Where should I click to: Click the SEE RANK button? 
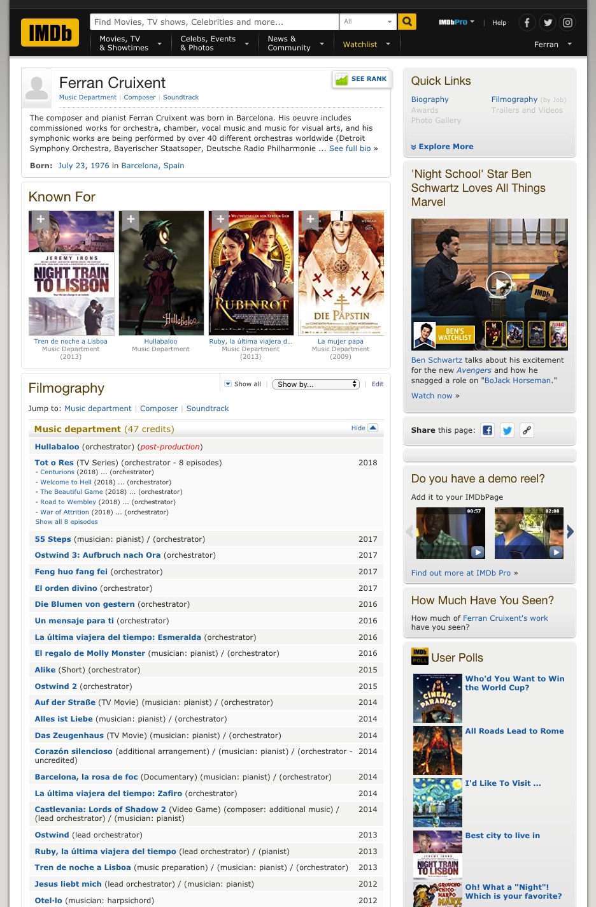(362, 79)
